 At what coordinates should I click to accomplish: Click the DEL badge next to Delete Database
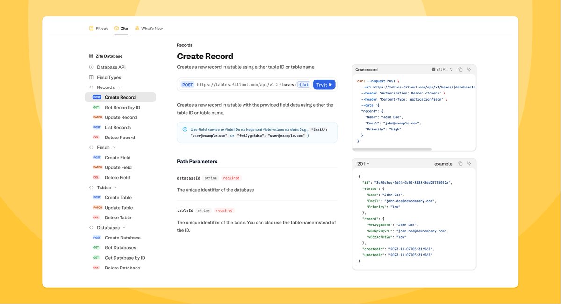[96, 268]
